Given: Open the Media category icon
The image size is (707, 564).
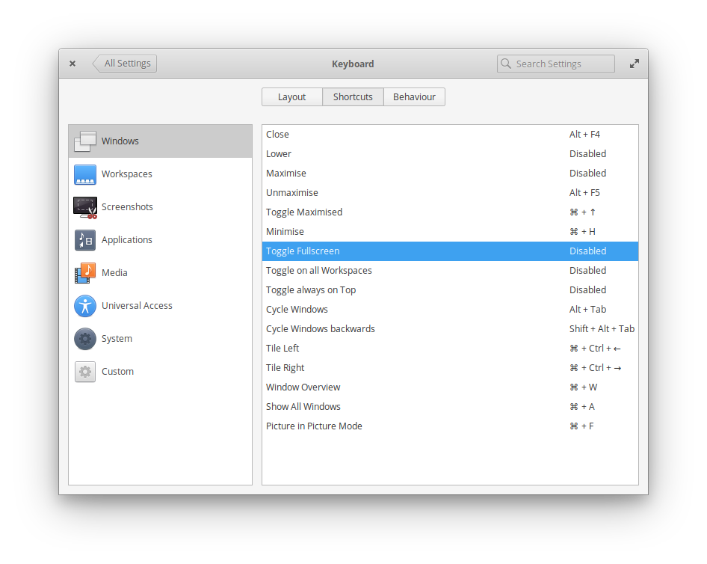Looking at the screenshot, I should pos(84,273).
